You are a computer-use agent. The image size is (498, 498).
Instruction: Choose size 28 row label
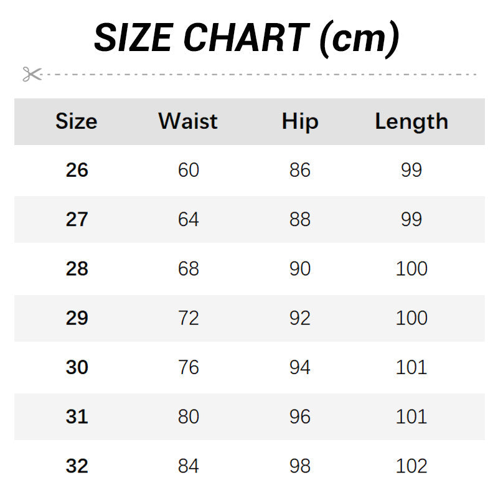pyautogui.click(x=77, y=268)
